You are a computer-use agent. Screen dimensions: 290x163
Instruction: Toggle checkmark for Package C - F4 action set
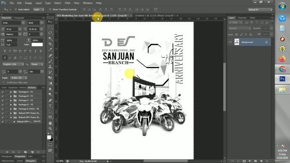[2, 101]
